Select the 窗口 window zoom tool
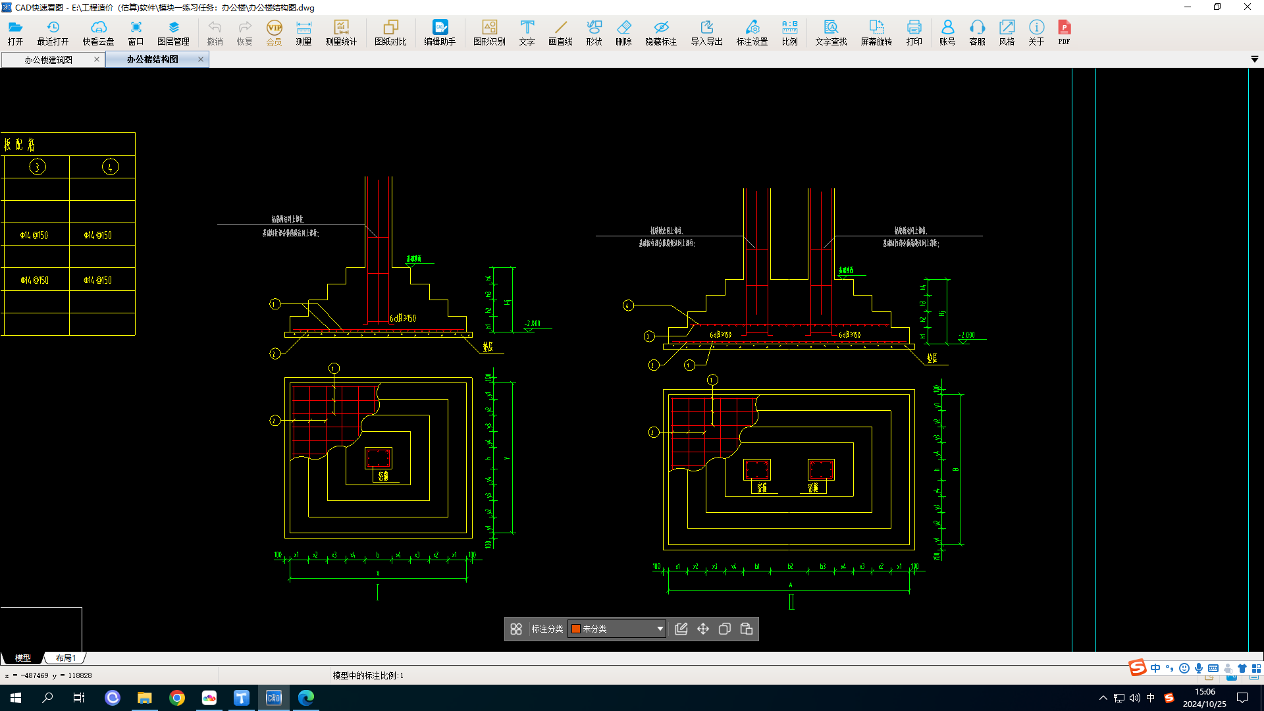 [136, 33]
